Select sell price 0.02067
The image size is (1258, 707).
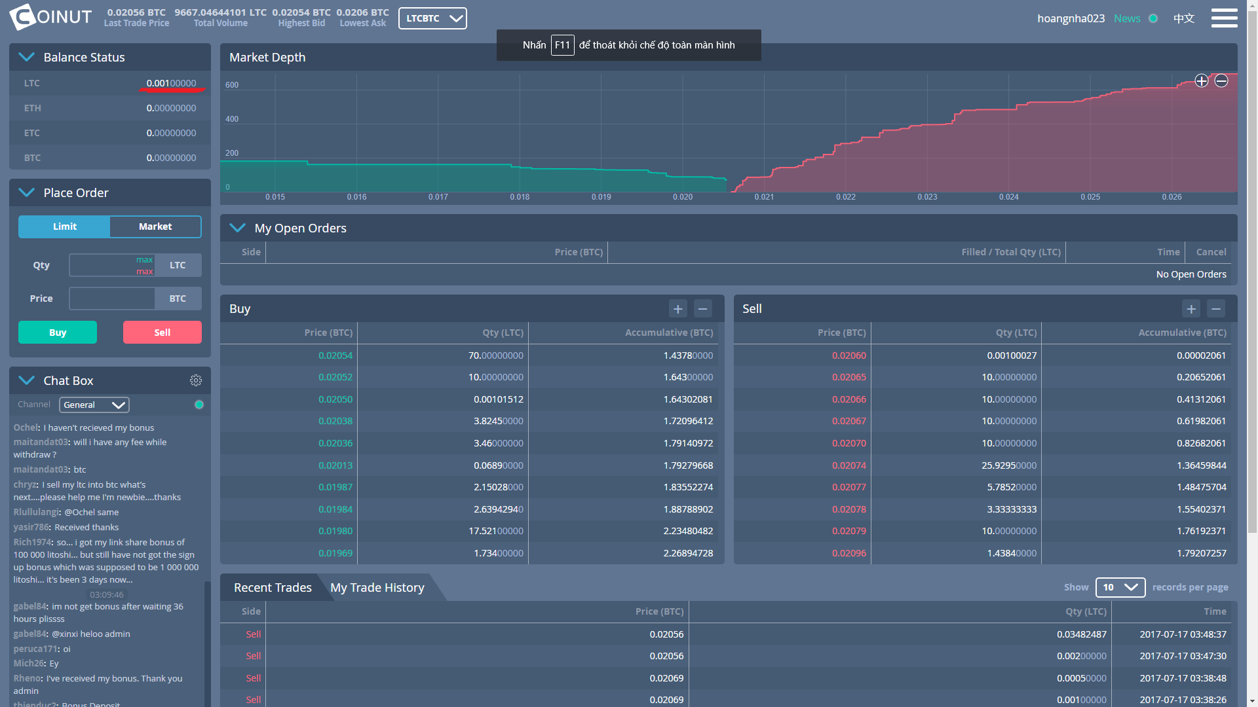tap(849, 421)
